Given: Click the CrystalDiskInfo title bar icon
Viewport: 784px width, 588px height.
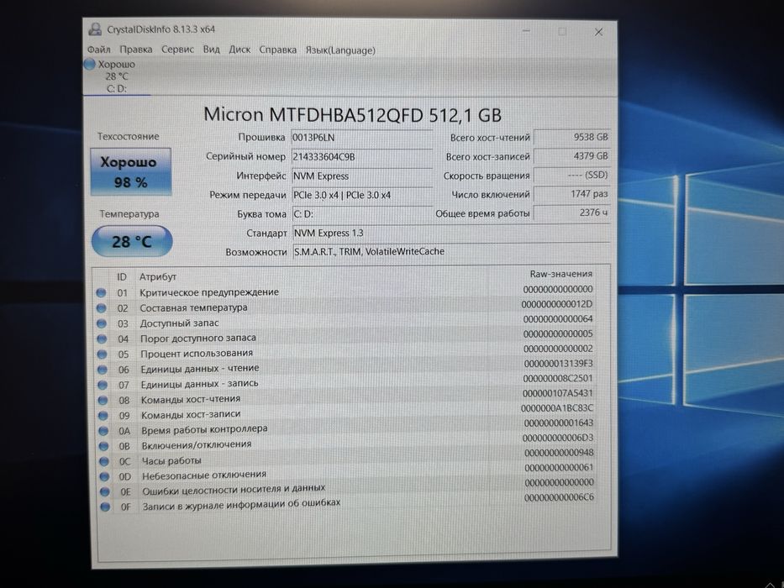Looking at the screenshot, I should pos(95,29).
